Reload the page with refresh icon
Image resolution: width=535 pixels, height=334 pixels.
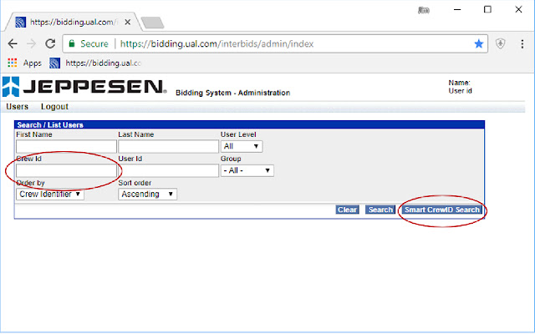click(x=50, y=43)
